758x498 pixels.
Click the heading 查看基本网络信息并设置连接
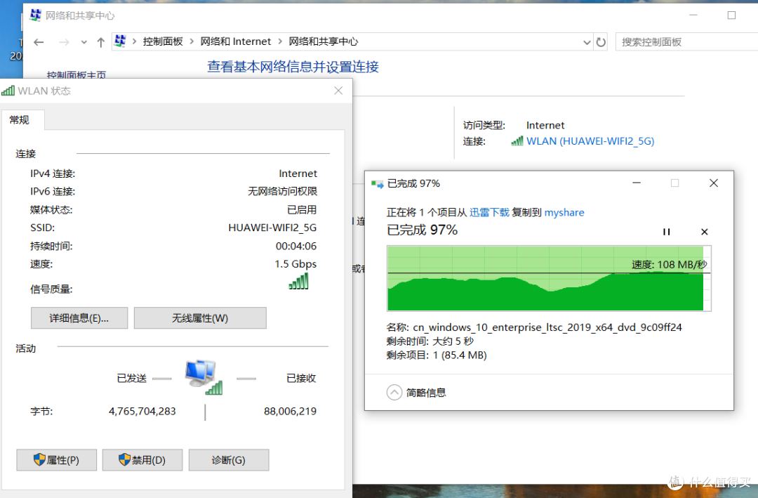293,67
